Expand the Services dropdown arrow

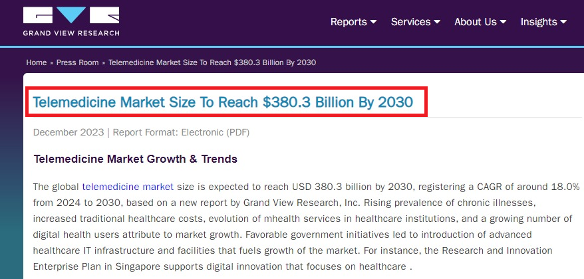(437, 22)
